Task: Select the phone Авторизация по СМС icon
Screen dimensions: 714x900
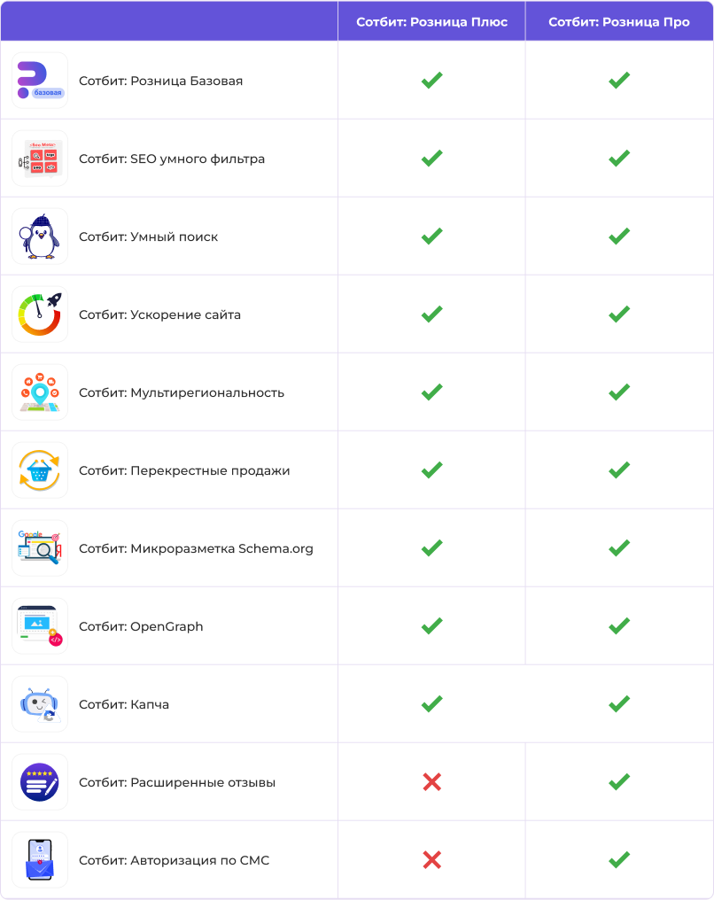Action: coord(40,860)
